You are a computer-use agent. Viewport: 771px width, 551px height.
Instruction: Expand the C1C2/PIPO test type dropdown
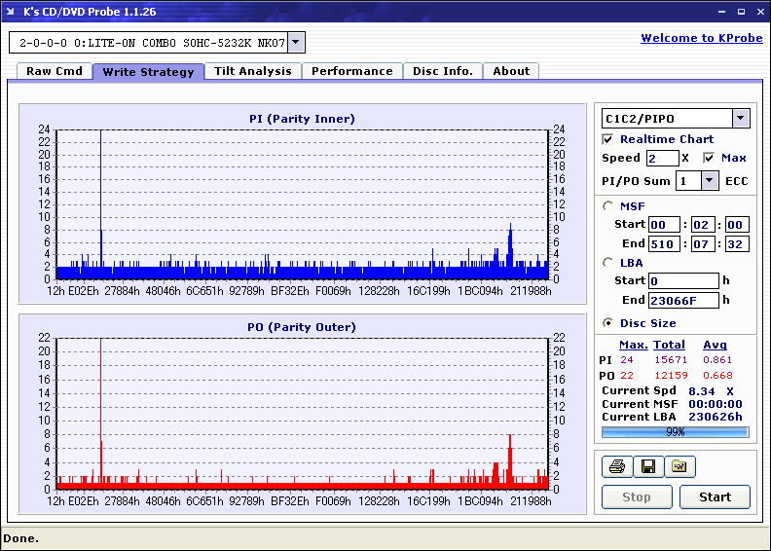(x=740, y=119)
